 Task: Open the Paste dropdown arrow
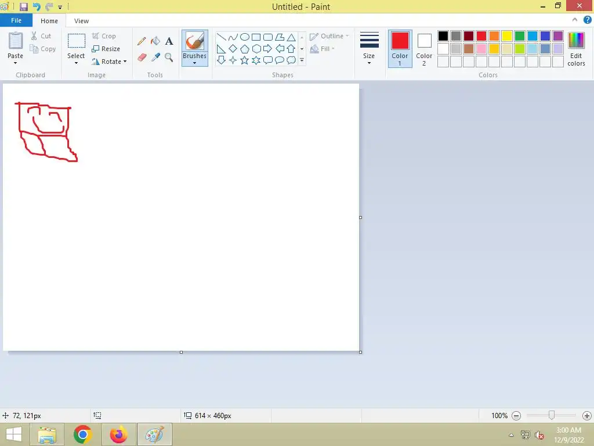15,63
